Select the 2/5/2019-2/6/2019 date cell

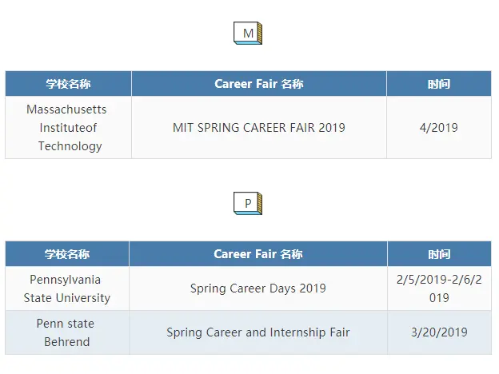click(439, 288)
